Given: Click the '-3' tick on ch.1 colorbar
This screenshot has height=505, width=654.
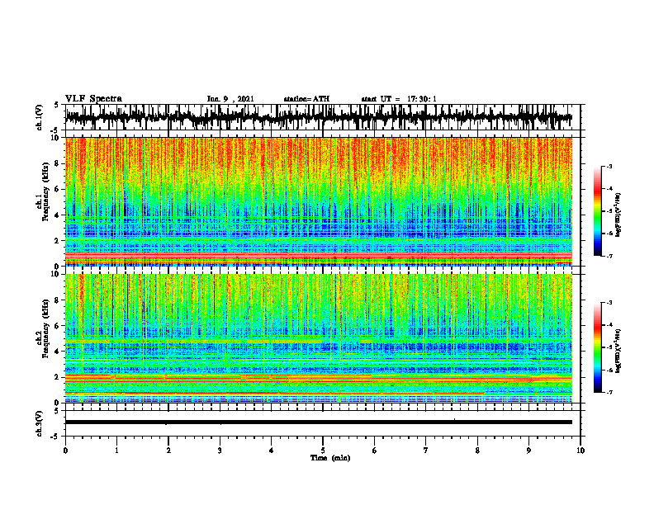Looking at the screenshot, I should 609,167.
